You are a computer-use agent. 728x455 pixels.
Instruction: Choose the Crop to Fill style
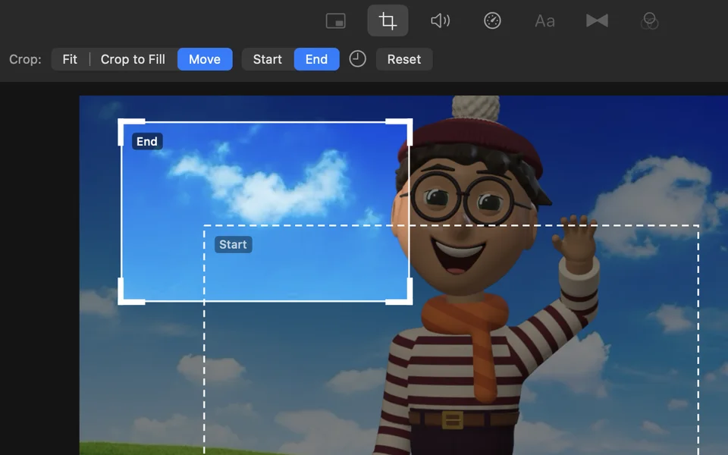pos(133,59)
